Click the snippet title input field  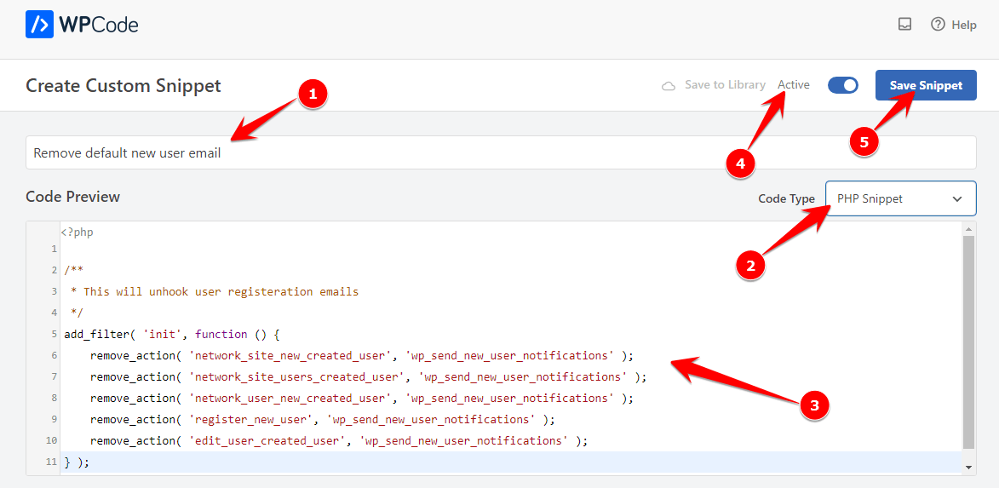[x=501, y=152]
